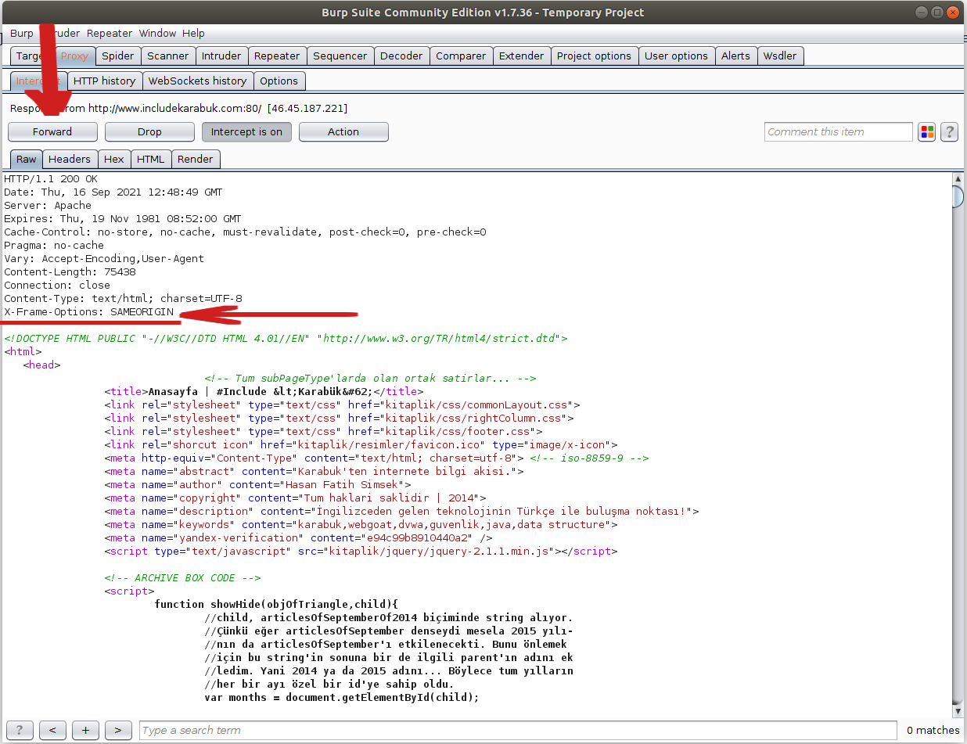Click the Comment this item field
Viewport: 967px width, 744px height.
point(839,132)
